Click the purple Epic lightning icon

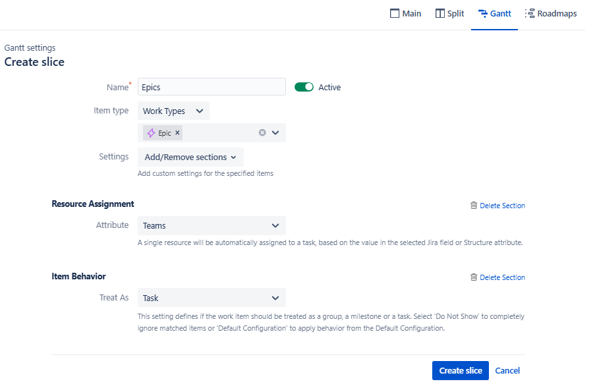click(x=152, y=133)
